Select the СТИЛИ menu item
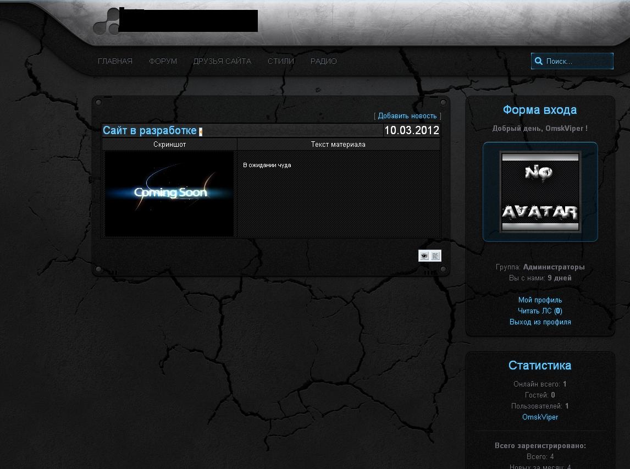 coord(281,61)
